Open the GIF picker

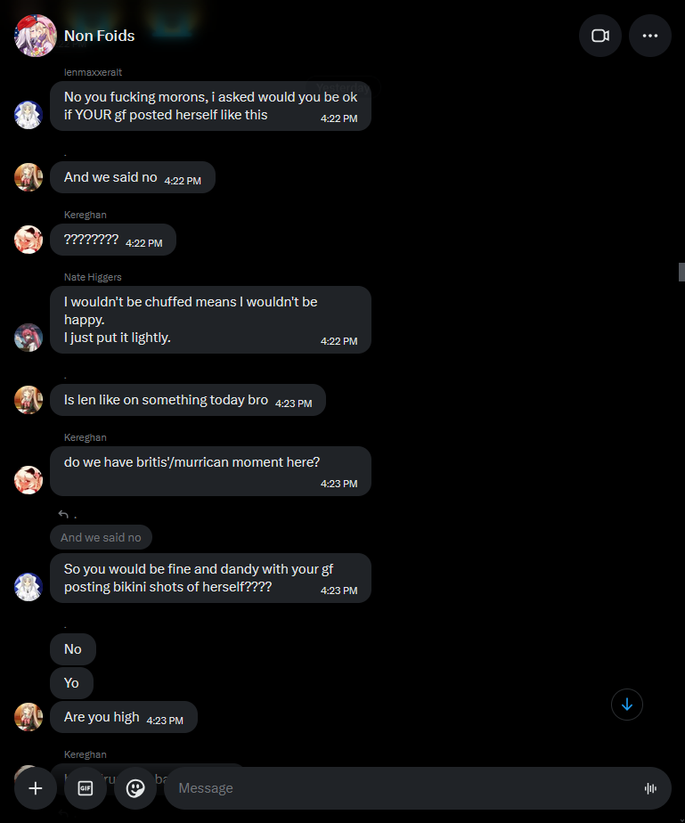coord(85,788)
